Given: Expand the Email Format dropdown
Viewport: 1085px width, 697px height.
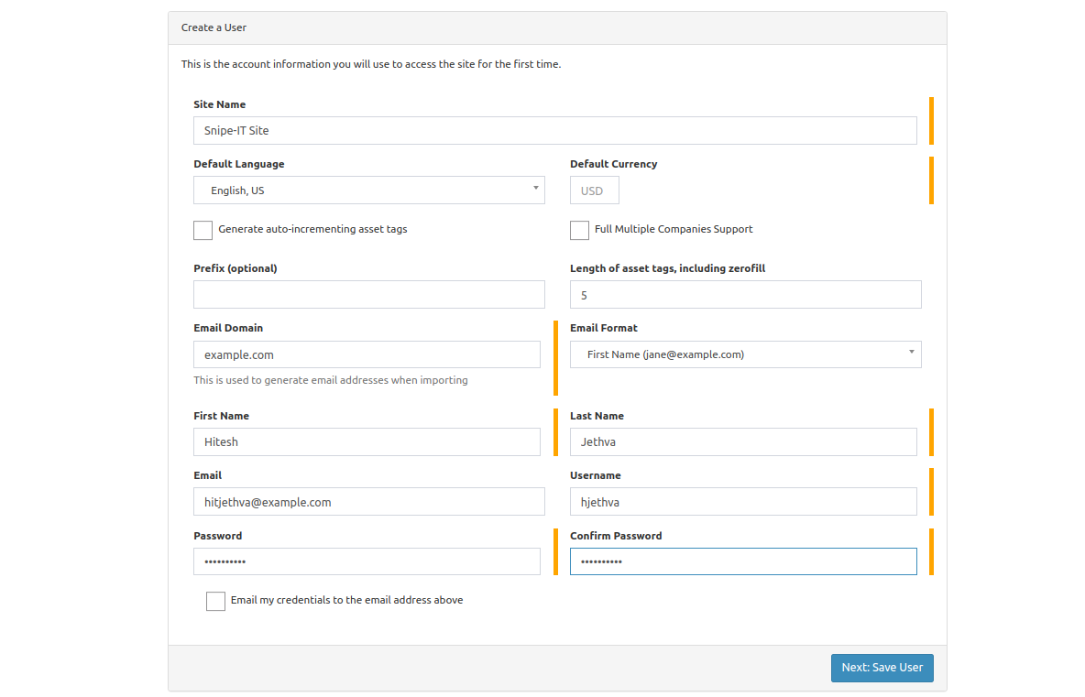Looking at the screenshot, I should 745,354.
